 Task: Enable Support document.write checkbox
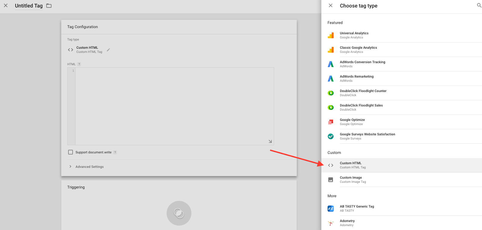coord(70,152)
